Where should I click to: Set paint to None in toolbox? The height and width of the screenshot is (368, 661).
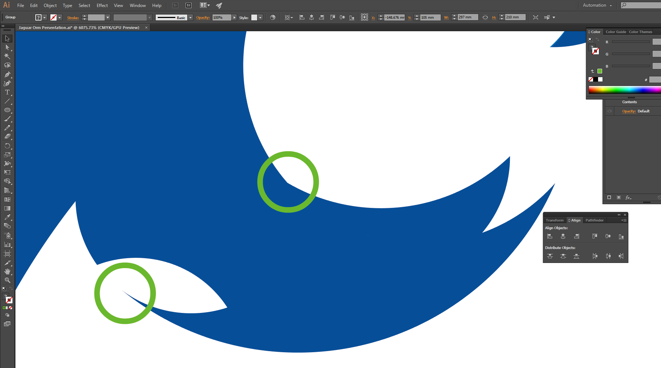click(x=11, y=308)
